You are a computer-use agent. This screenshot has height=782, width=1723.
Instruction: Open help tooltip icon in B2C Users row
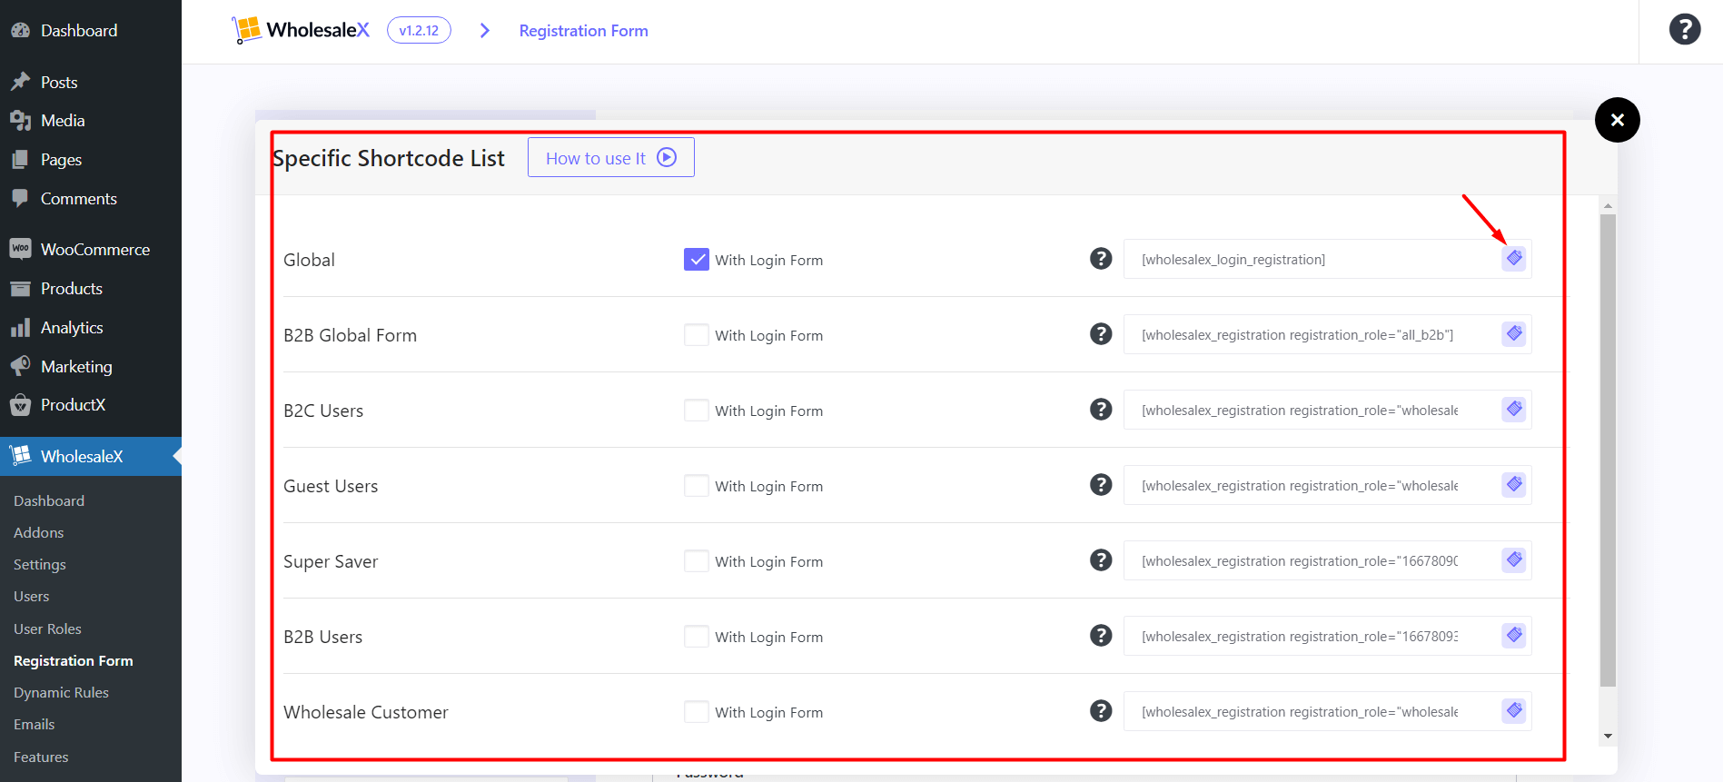(x=1101, y=410)
